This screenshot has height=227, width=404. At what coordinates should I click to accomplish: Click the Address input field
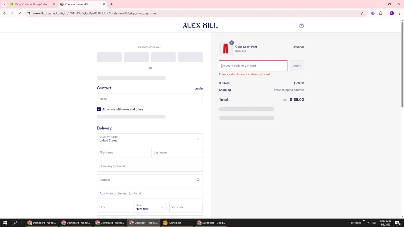point(150,180)
